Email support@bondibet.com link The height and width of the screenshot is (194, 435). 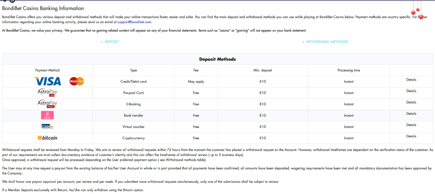coord(134,22)
